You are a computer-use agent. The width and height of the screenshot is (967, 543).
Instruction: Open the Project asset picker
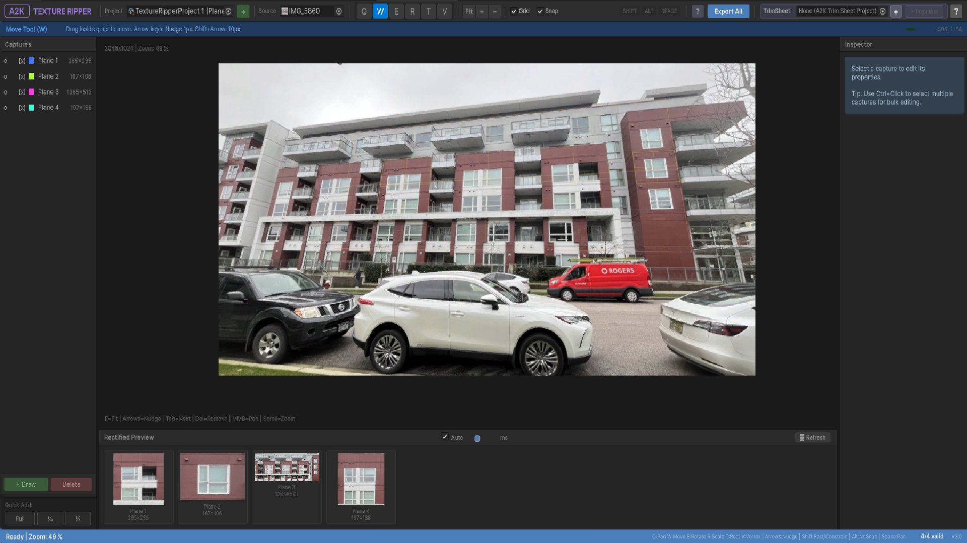coord(228,11)
